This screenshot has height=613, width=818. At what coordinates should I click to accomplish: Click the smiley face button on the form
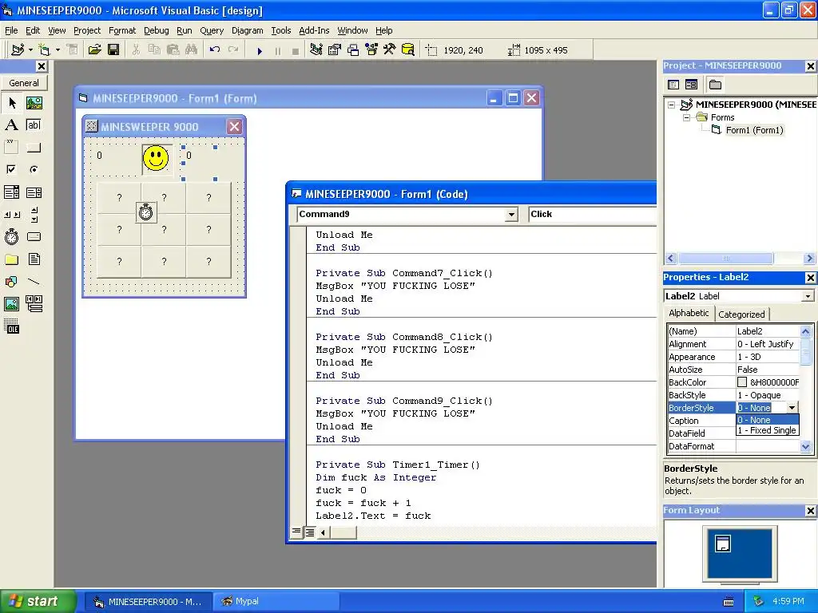[156, 159]
